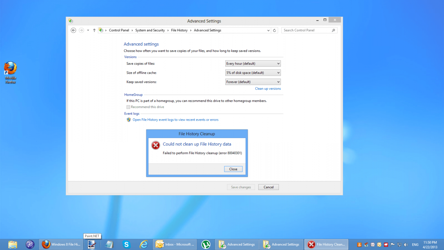Expand chevron after System and Security breadcrumb
The image size is (444, 250).
tap(168, 30)
